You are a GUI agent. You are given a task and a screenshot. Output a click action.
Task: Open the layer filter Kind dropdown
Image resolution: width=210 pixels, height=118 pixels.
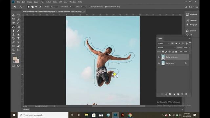pyautogui.click(x=164, y=44)
